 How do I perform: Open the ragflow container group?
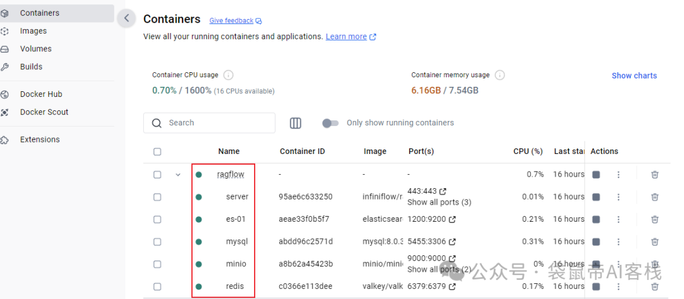(x=231, y=175)
